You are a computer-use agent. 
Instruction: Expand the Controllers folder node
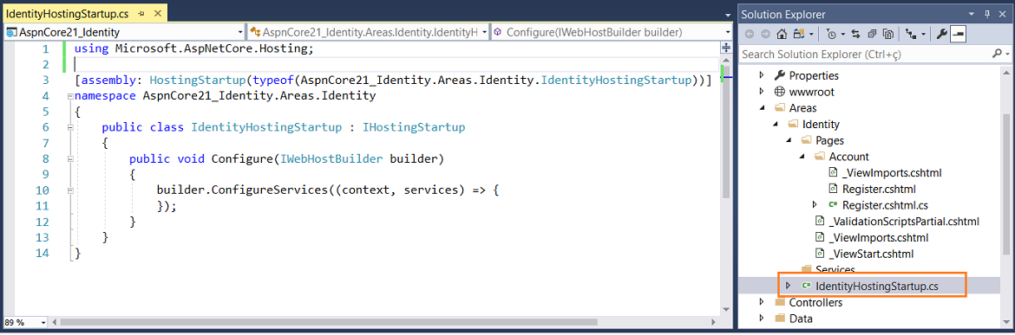coord(762,302)
